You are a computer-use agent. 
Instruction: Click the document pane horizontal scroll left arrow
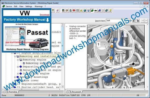66,89
